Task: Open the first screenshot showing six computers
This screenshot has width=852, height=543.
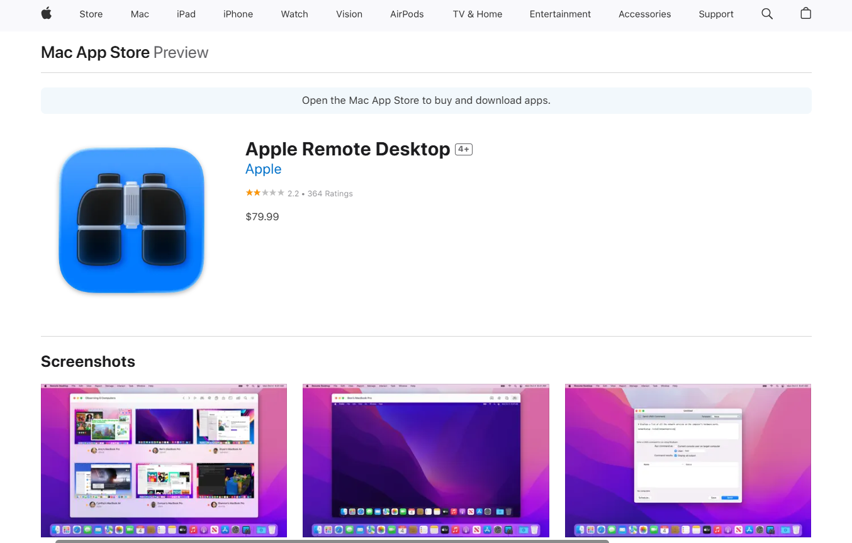Action: coord(164,460)
